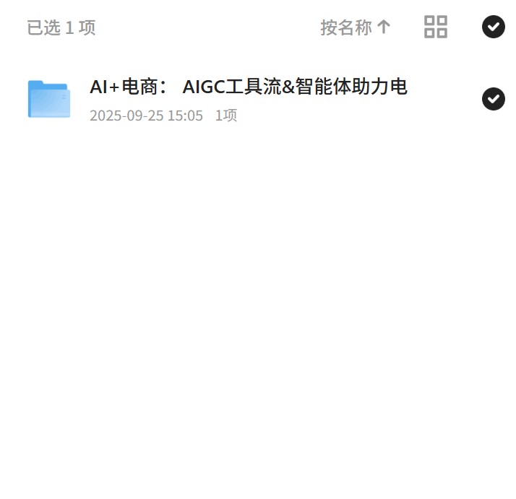Toggle the select-all checkmark at top
The height and width of the screenshot is (499, 516).
[x=494, y=27]
